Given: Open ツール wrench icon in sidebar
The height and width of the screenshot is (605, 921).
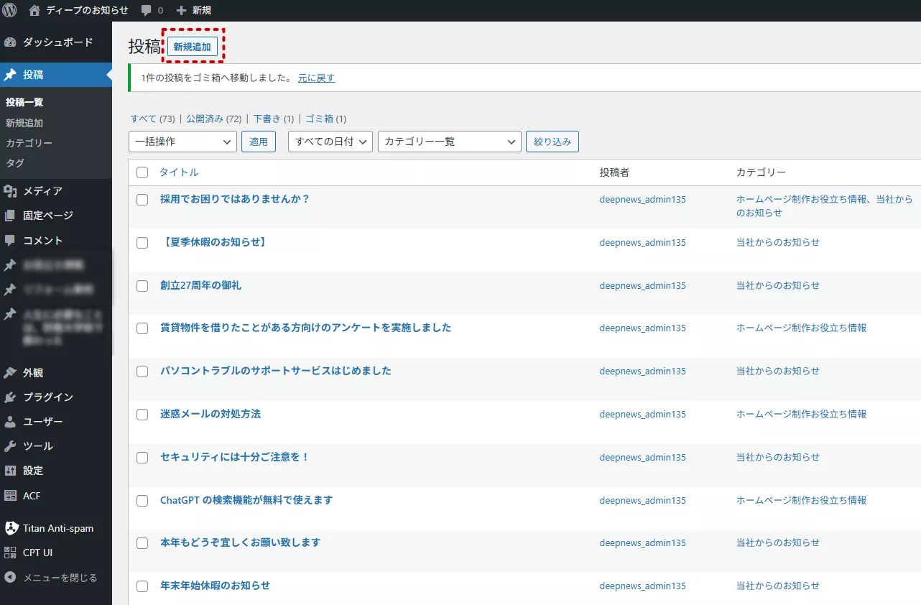Looking at the screenshot, I should pyautogui.click(x=10, y=446).
